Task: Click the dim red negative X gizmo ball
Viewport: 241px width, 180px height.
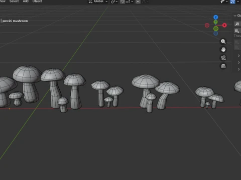Action: coord(207,25)
